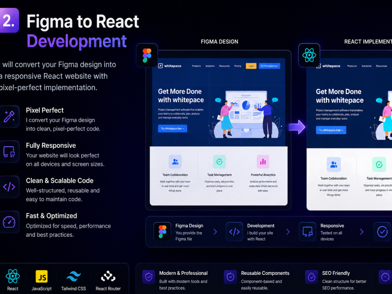Click the chevron after the Development step

tap(288, 232)
